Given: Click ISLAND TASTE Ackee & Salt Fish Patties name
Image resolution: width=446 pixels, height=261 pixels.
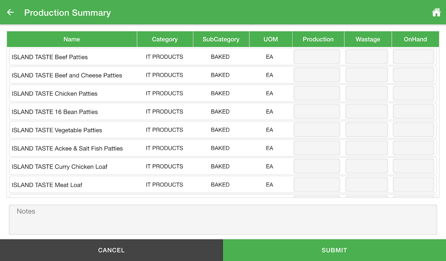Looking at the screenshot, I should tap(67, 148).
